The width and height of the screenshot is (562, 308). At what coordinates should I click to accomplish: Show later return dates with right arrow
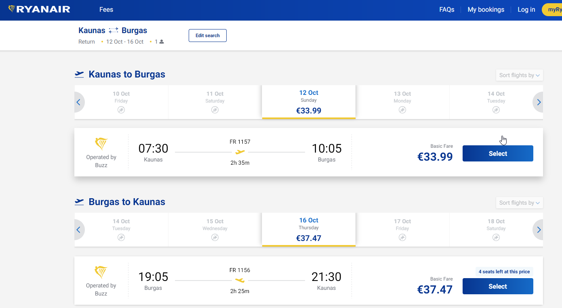point(539,230)
